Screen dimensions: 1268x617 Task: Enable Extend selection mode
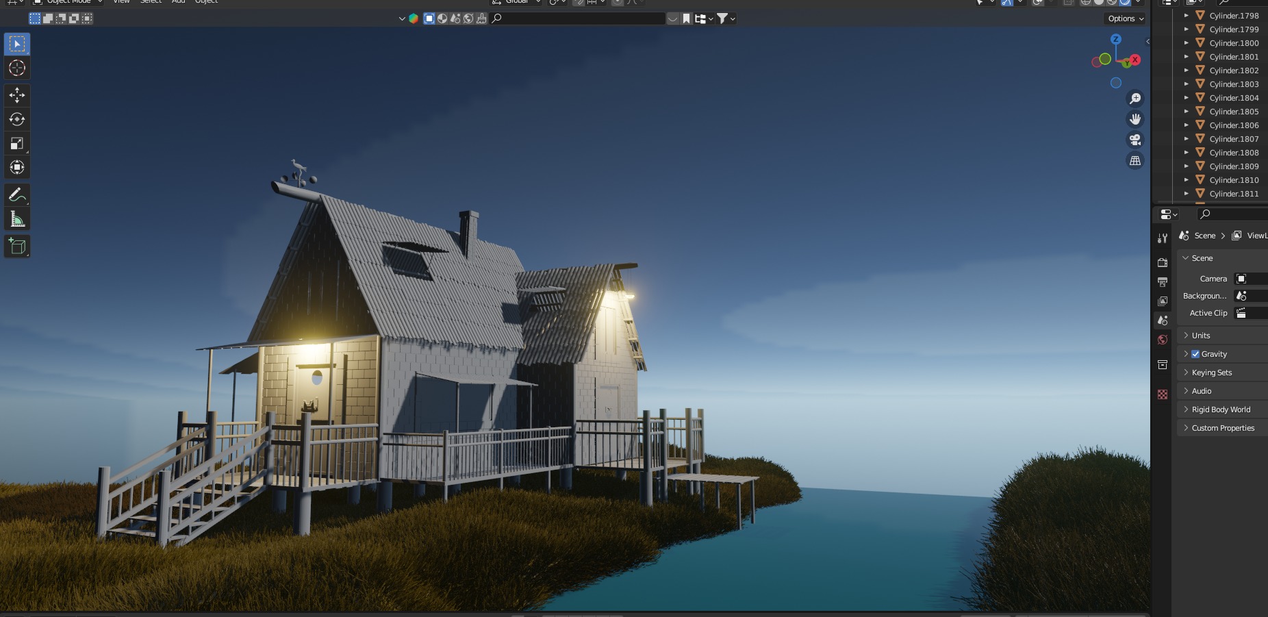pyautogui.click(x=48, y=18)
